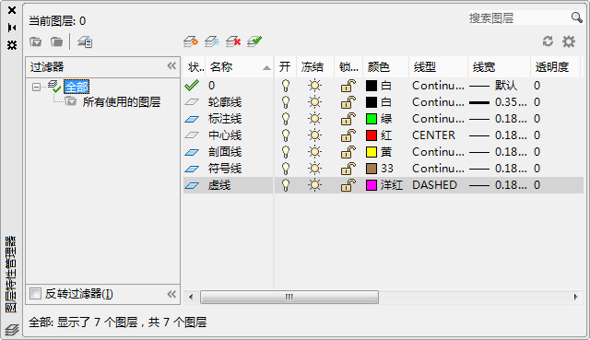Screen dimensions: 590x340
Task: Click the search magnifier icon
Action: point(576,18)
